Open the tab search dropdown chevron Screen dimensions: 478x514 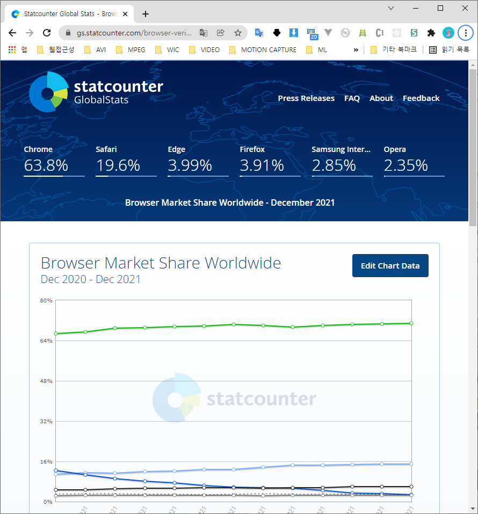(391, 8)
